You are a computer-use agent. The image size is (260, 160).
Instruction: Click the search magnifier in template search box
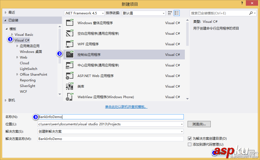click(x=250, y=13)
